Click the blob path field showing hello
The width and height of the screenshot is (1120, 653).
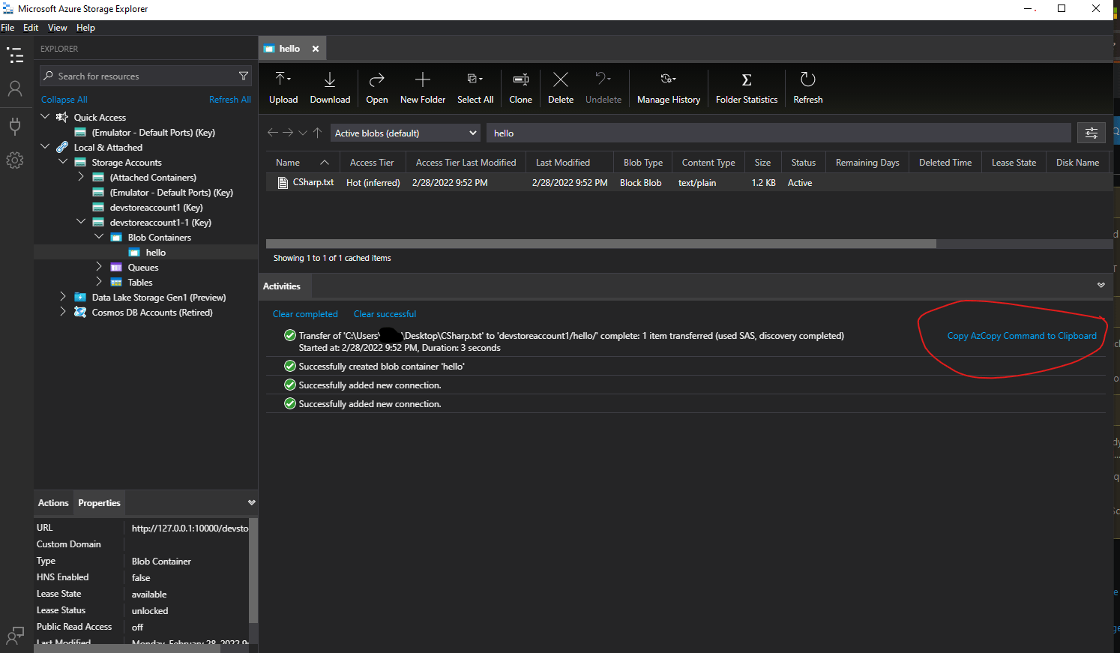(x=779, y=133)
